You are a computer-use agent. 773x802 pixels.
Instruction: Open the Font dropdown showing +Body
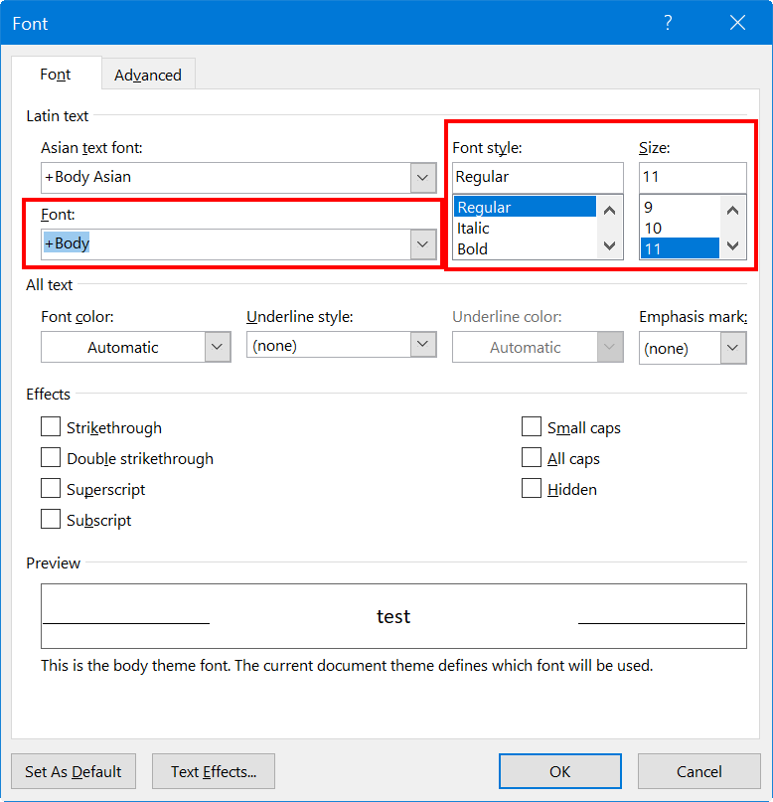click(423, 242)
